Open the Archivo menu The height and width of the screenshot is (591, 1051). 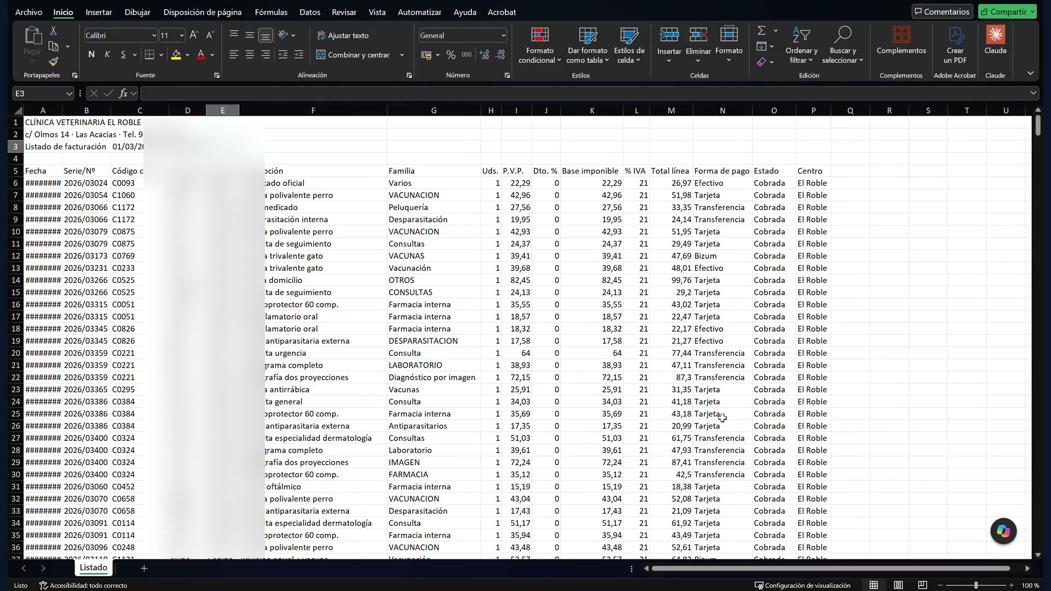tap(28, 12)
